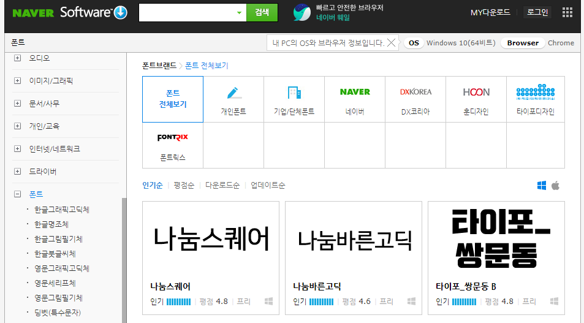This screenshot has width=584, height=323.
Task: Select 한글명조체 in the sidebar
Action: [51, 224]
